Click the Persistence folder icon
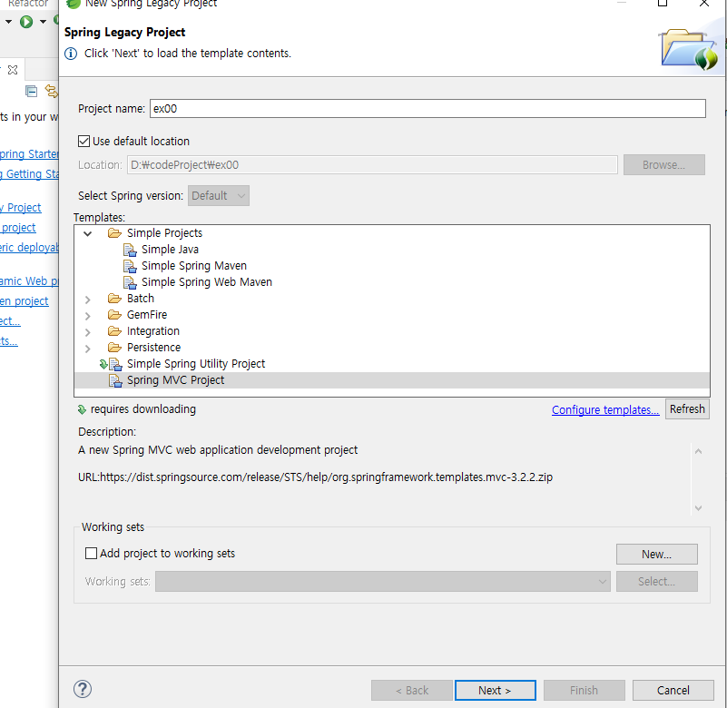The height and width of the screenshot is (708, 727). 114,348
